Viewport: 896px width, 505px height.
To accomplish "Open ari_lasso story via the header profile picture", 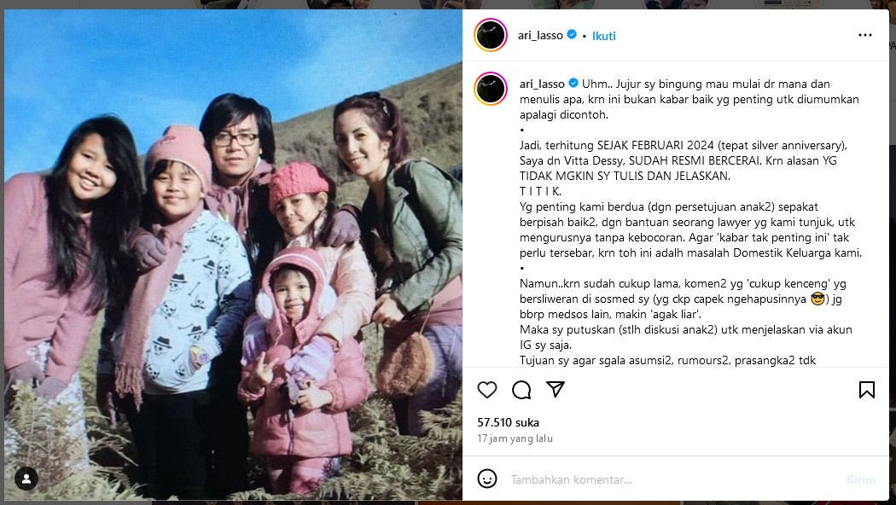I will (x=491, y=36).
